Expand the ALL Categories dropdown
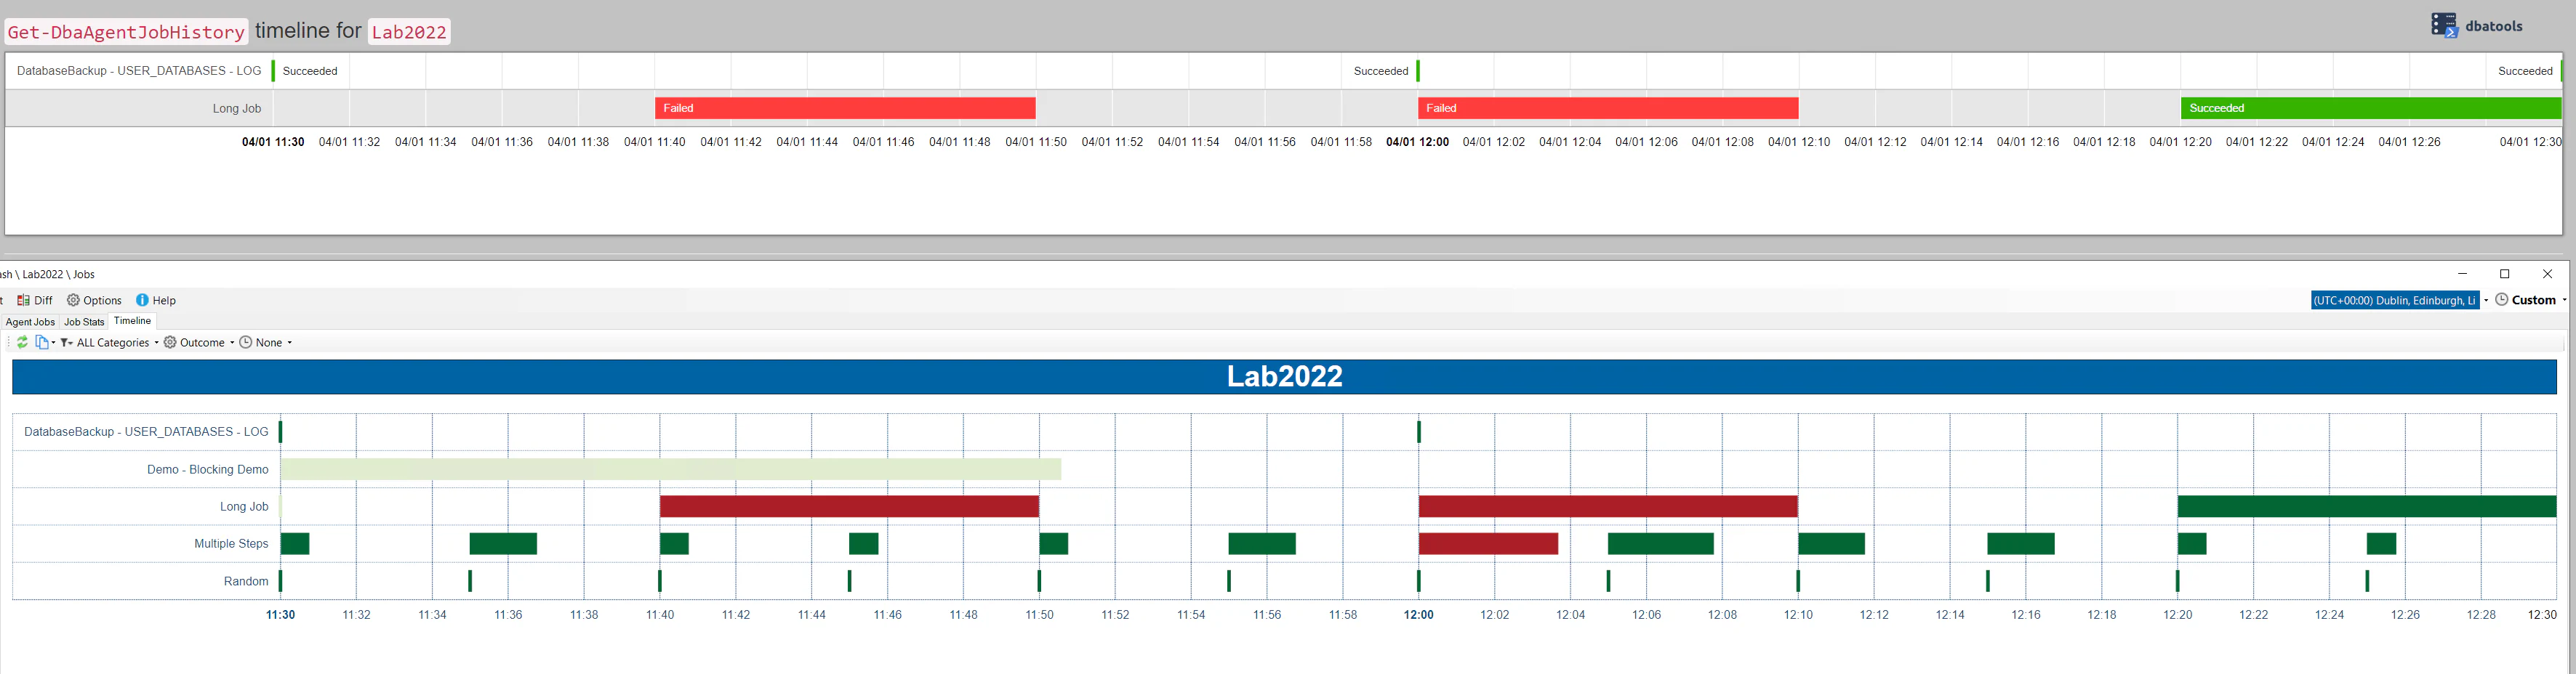Viewport: 2576px width, 674px height. [x=117, y=343]
